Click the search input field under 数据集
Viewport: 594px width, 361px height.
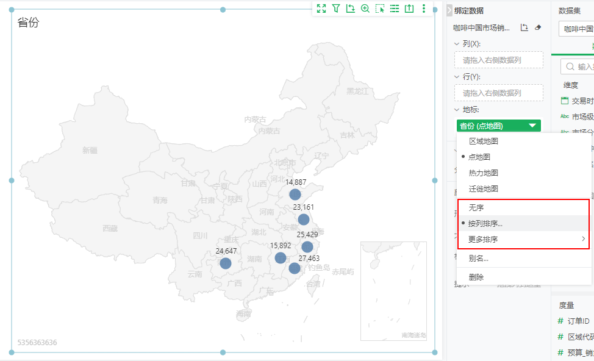pyautogui.click(x=576, y=65)
